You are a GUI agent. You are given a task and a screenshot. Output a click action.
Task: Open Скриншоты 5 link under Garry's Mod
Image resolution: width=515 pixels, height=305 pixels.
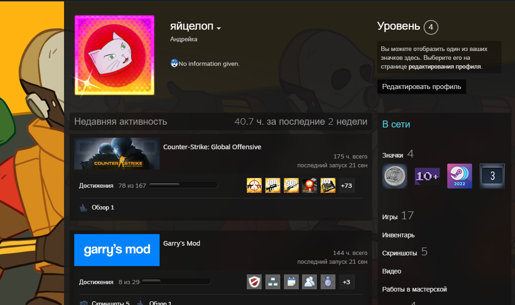(111, 303)
